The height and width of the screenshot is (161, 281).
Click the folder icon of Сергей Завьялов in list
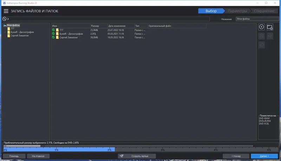pyautogui.click(x=57, y=37)
